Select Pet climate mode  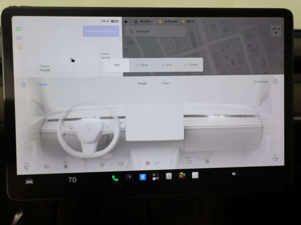click(x=166, y=65)
